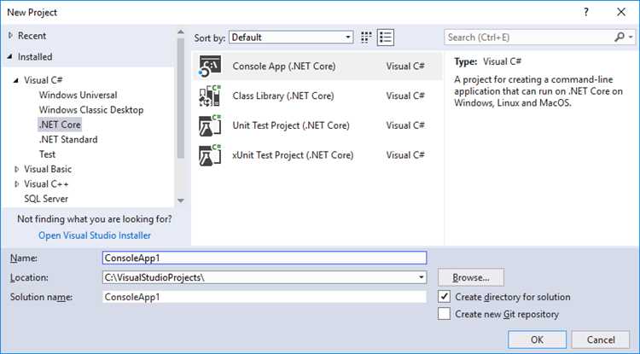
Task: Click the project Name input field
Action: click(x=265, y=258)
